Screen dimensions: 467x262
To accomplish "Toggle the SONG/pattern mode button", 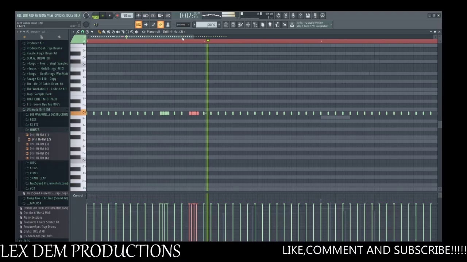I will [95, 16].
